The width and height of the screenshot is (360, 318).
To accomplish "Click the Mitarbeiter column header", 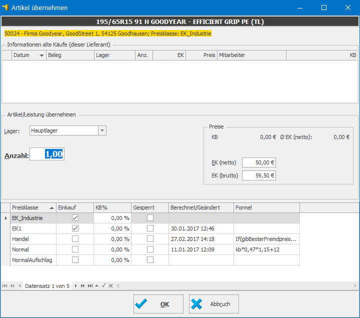I will [x=252, y=55].
